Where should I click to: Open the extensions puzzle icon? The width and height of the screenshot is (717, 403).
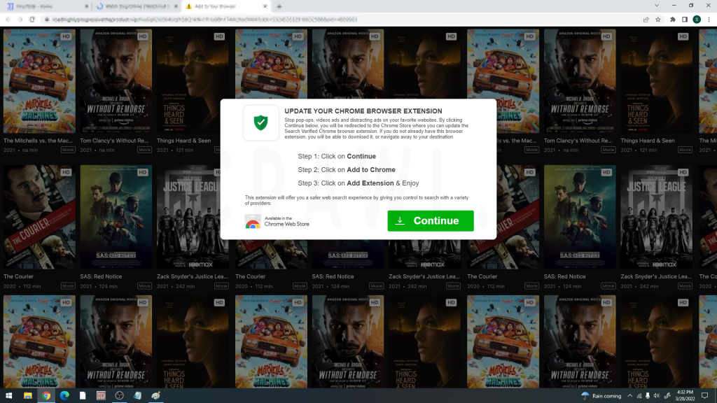click(x=673, y=20)
